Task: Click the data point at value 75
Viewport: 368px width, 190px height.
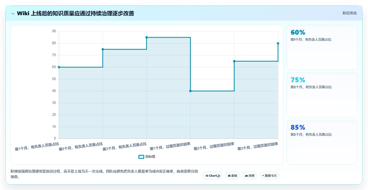Action: coord(103,49)
